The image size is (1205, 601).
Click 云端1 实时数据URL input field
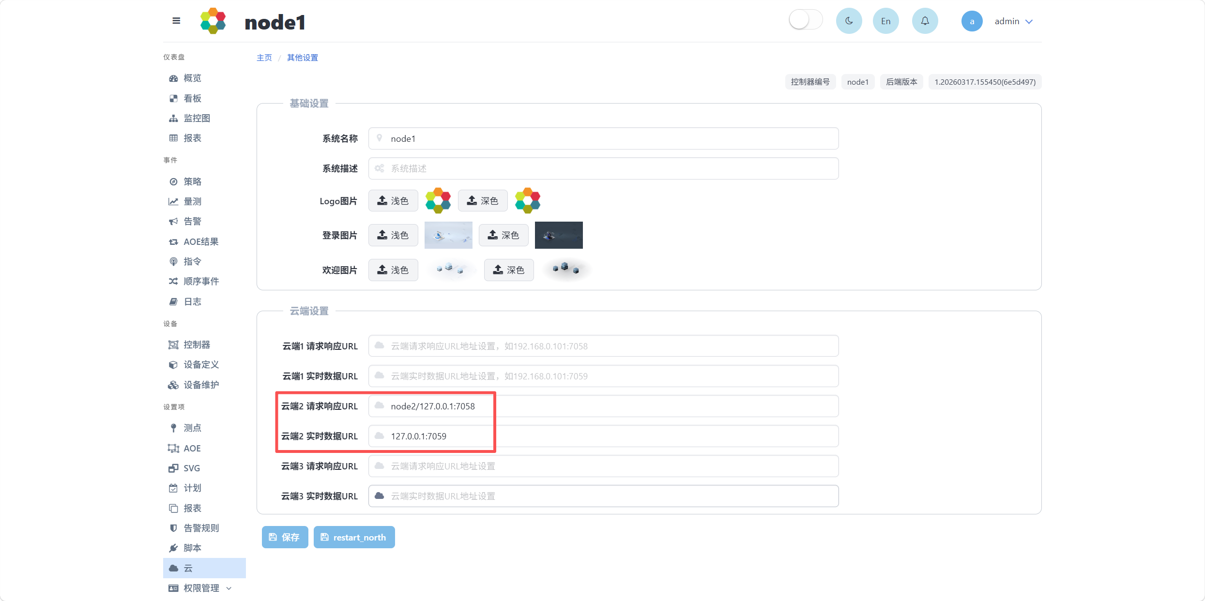pyautogui.click(x=603, y=376)
